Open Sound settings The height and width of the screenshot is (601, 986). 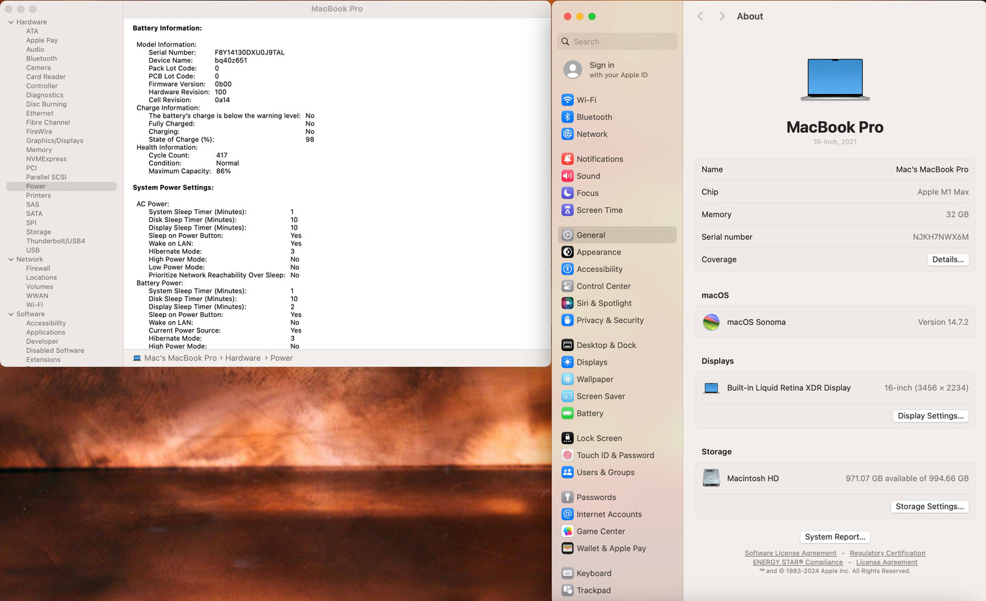click(589, 176)
